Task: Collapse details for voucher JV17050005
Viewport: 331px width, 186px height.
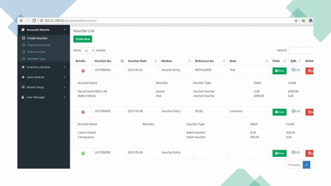Action: 83,112
